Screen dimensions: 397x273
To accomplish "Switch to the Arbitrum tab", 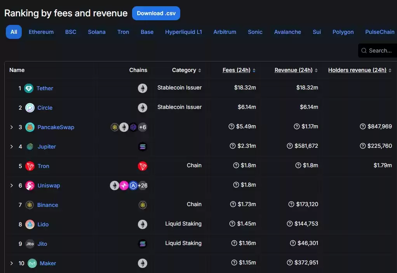I will click(225, 32).
